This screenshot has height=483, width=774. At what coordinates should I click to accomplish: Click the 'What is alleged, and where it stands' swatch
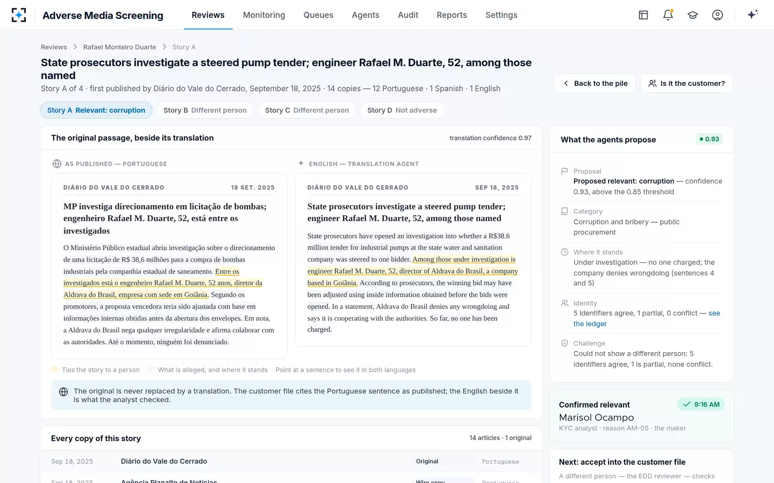coord(151,370)
